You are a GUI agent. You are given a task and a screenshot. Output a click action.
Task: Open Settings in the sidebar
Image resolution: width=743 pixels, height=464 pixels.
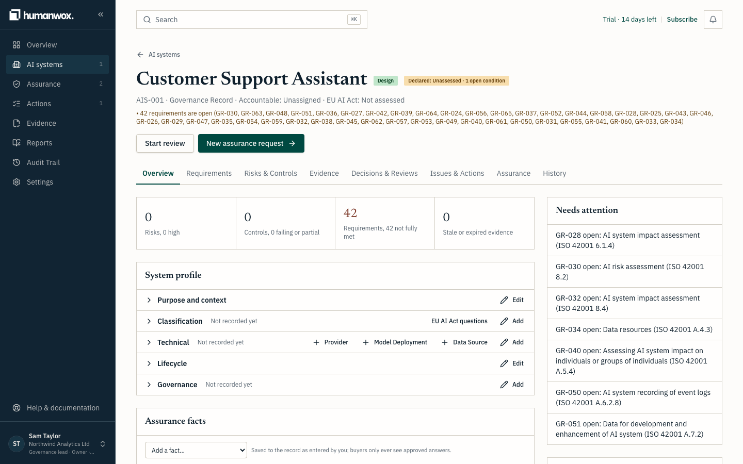(58, 182)
